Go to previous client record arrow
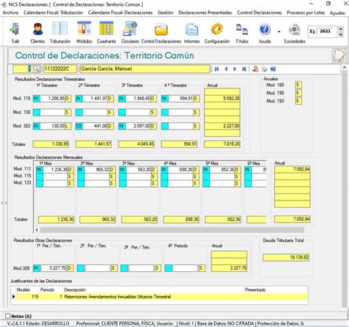Image resolution: width=349 pixels, height=327 pixels. (226, 69)
